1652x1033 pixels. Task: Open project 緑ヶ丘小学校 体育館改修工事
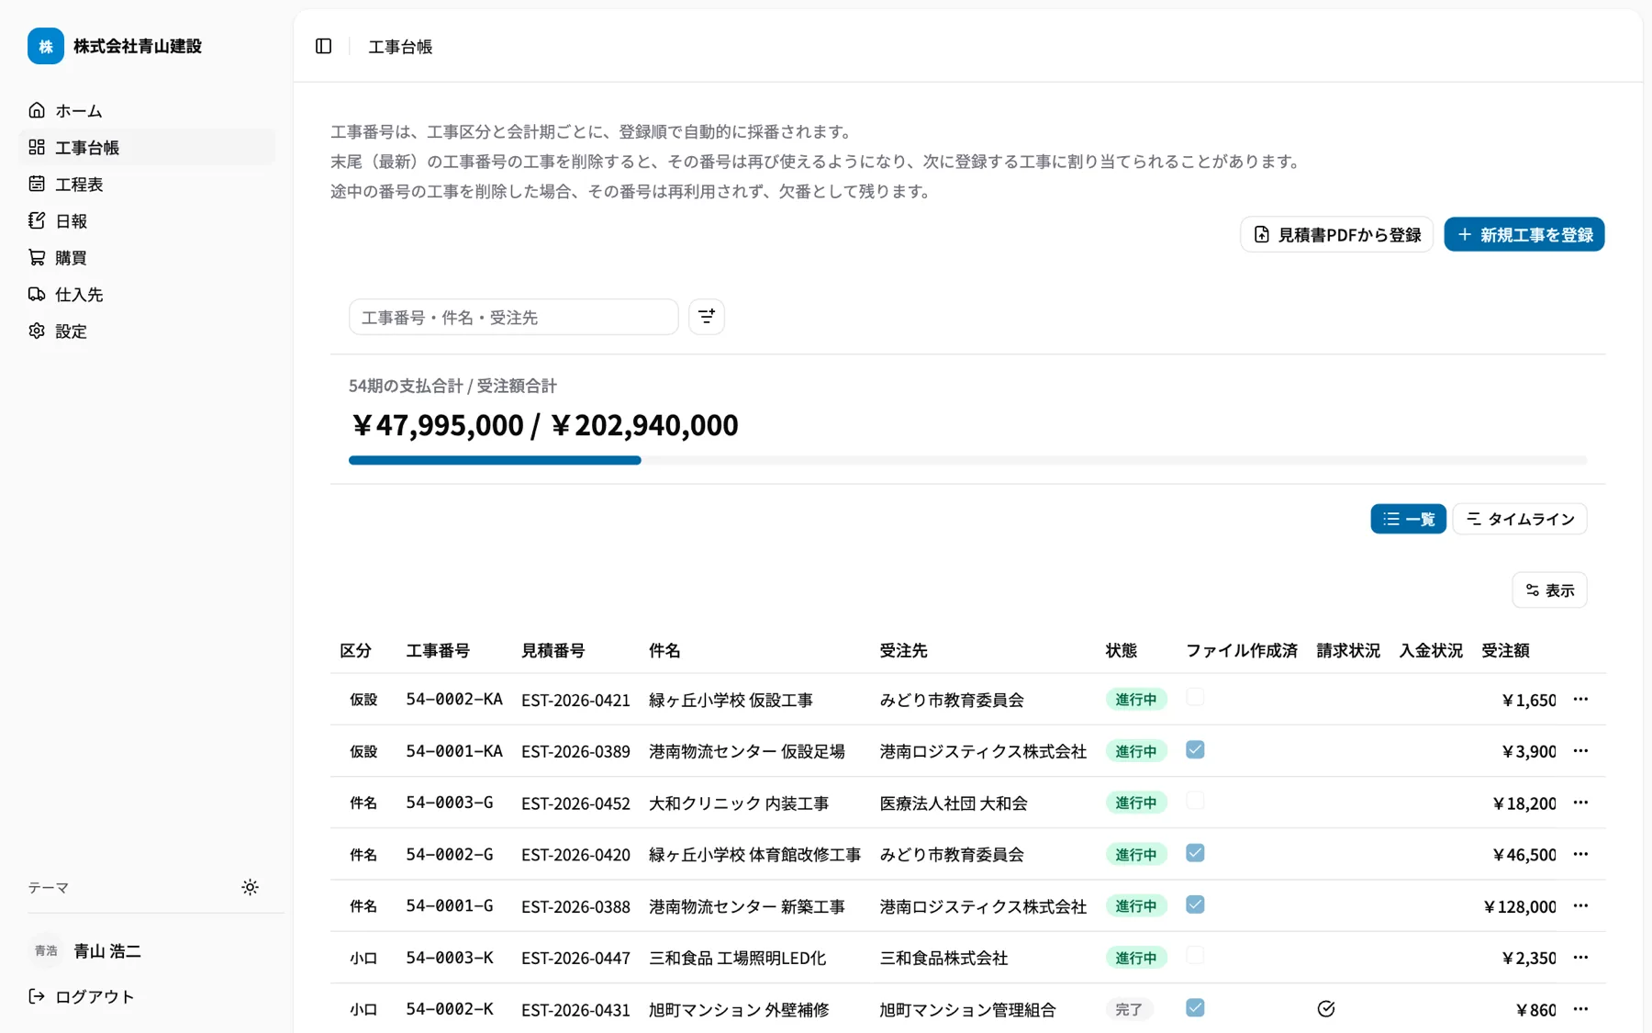(x=754, y=855)
